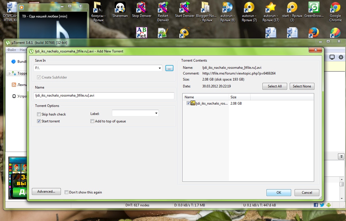Viewport: 346px width, 221px height.
Task: Open the Файл menu
Action: (12, 50)
